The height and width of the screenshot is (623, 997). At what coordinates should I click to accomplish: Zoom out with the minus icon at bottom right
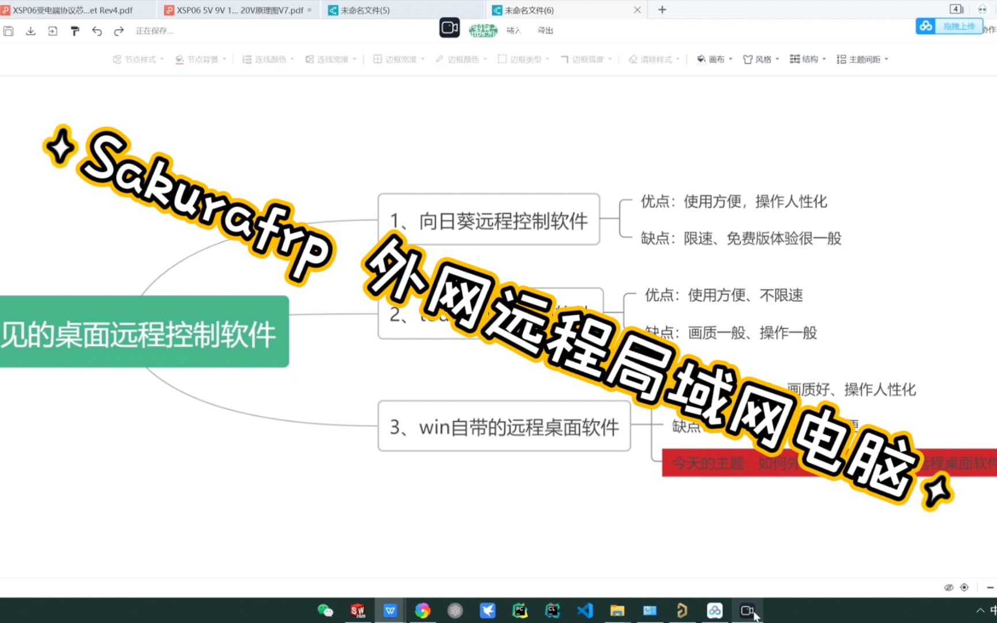pyautogui.click(x=990, y=587)
